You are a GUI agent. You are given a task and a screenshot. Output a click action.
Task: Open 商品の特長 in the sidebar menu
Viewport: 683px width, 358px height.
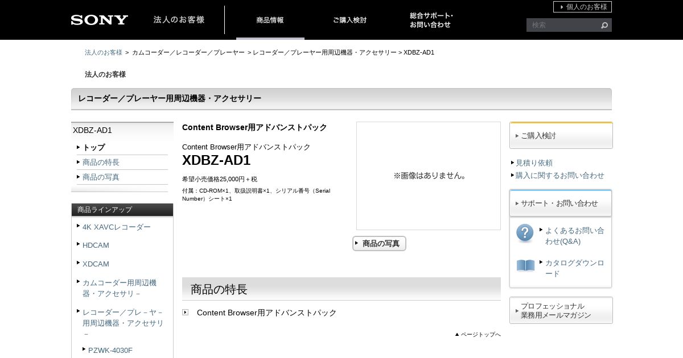click(x=101, y=162)
